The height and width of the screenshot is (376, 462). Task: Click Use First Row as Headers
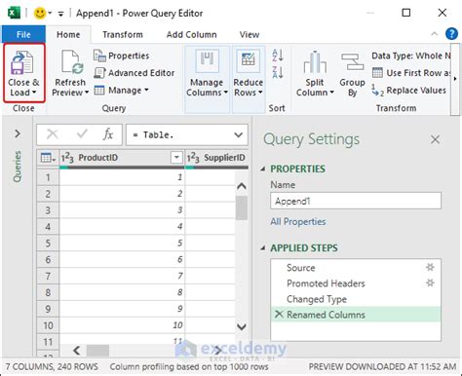click(411, 73)
